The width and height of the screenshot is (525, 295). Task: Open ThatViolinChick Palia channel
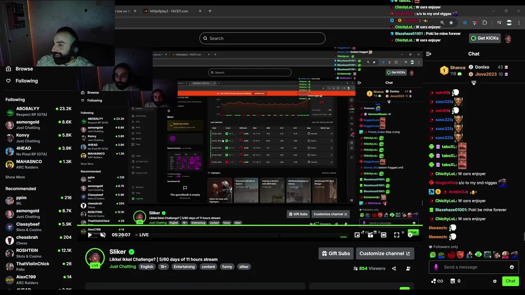pyautogui.click(x=39, y=267)
